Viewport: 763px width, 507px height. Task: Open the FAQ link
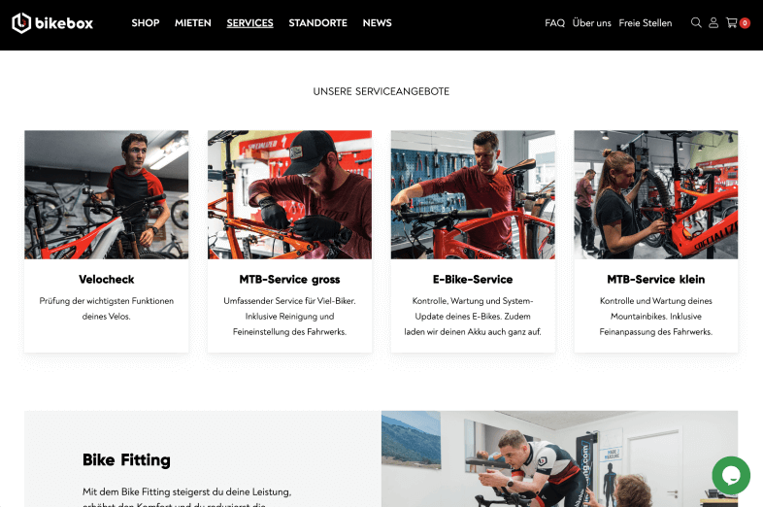pyautogui.click(x=554, y=23)
